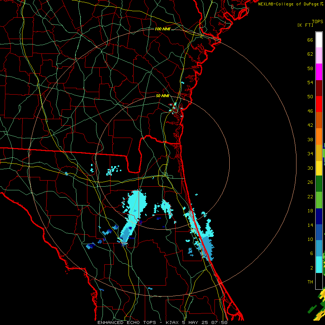Click the TH legend label
325x325 pixels.
(310, 282)
